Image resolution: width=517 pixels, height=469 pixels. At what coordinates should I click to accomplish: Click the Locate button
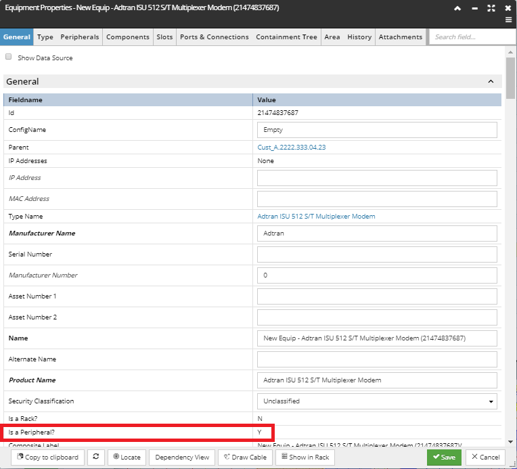coord(127,457)
